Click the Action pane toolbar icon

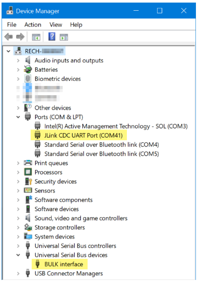[x=64, y=37]
